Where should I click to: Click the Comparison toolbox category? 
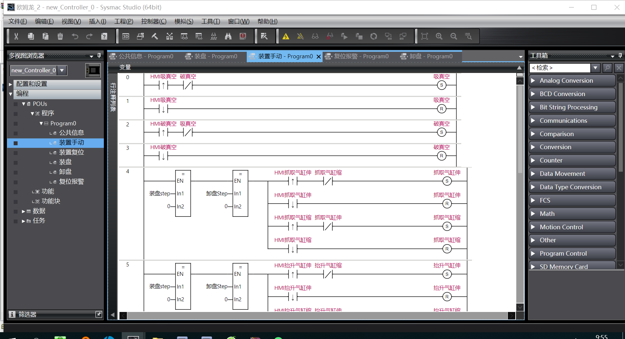pos(572,134)
